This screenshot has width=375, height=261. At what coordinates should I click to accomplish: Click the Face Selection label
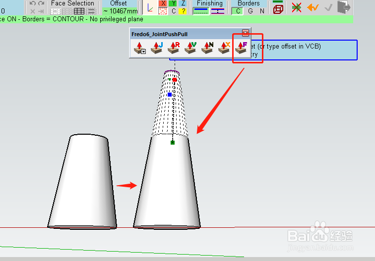72,3
